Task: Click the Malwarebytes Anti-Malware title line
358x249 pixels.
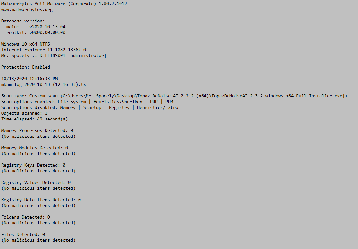Action: point(64,4)
